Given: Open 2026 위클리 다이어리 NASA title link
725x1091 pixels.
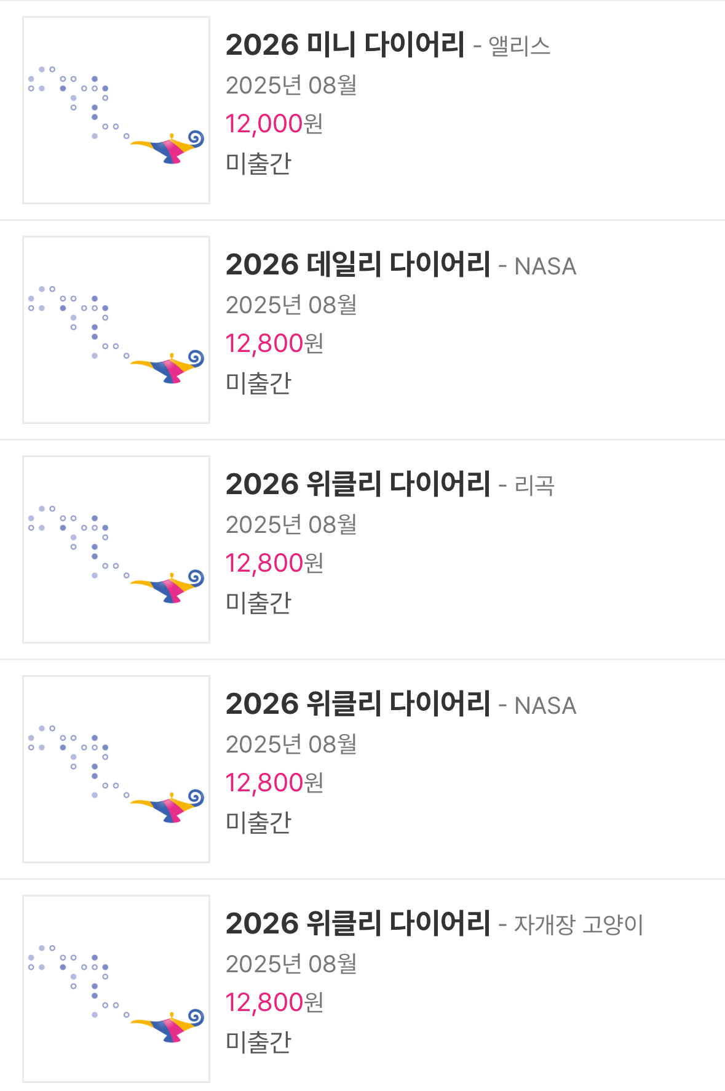Looking at the screenshot, I should [358, 704].
